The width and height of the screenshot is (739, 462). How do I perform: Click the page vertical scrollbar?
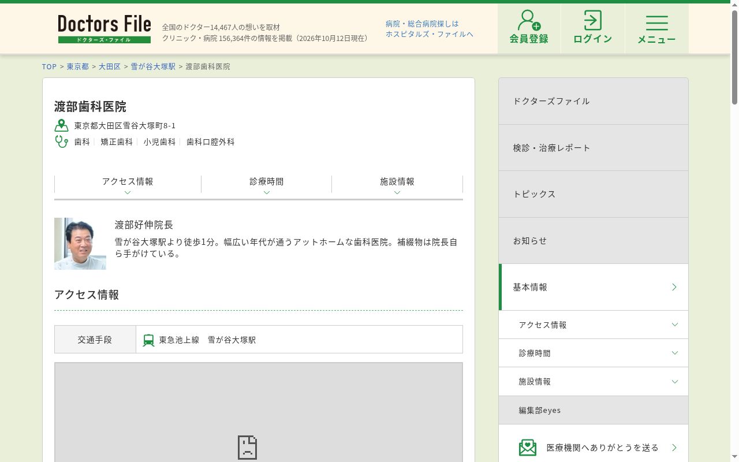coord(734,58)
